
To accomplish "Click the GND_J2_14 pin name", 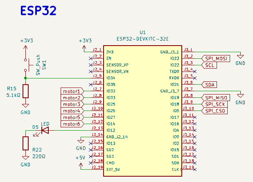I will coord(117,137).
